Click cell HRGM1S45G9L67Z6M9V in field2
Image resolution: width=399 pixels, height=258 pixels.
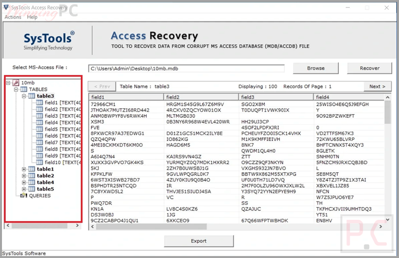pos(195,104)
